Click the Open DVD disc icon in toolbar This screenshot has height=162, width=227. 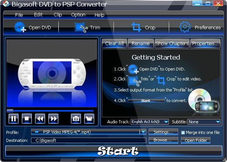click(20, 27)
